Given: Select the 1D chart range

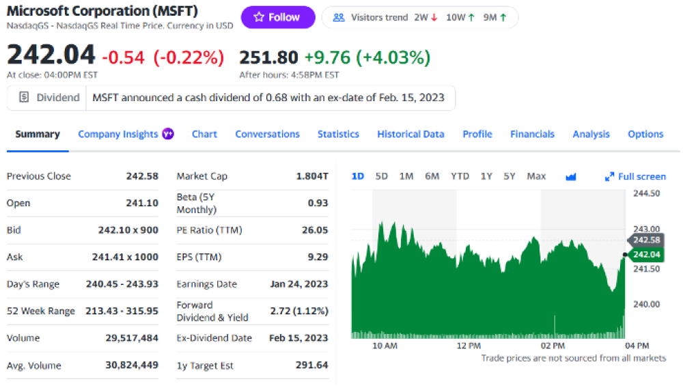Looking at the screenshot, I should tap(357, 176).
